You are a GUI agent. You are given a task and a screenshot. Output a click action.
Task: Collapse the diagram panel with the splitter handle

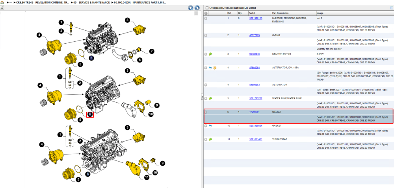click(x=202, y=97)
